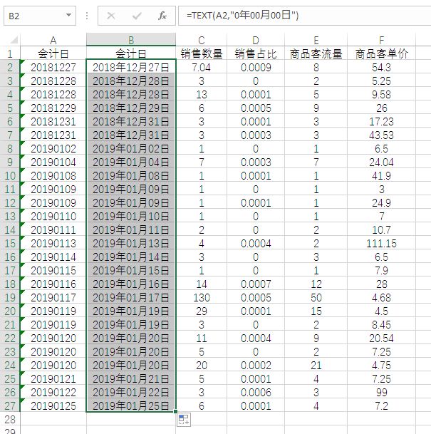Select cell with value 43.53
The image size is (431, 434).
381,135
